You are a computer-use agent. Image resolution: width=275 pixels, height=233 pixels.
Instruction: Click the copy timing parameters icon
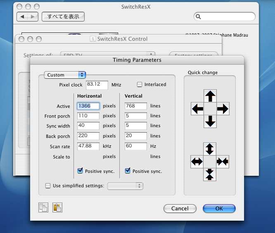[x=43, y=207]
